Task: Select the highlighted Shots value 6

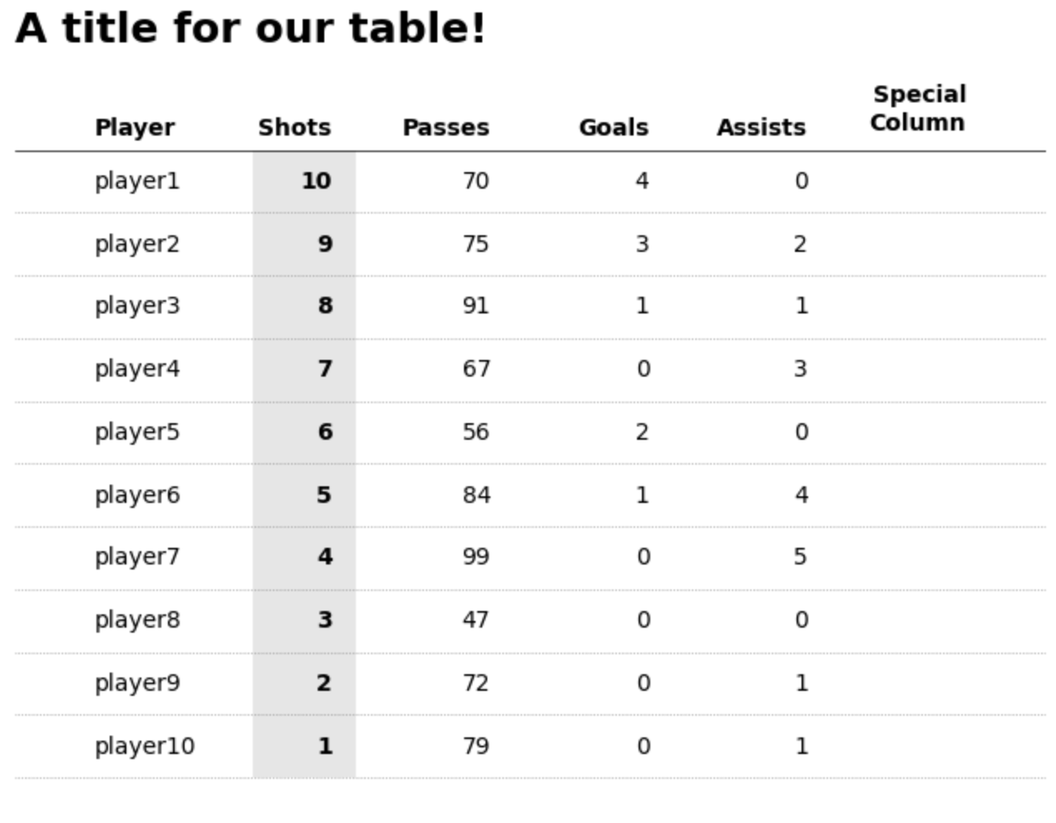Action: (325, 432)
